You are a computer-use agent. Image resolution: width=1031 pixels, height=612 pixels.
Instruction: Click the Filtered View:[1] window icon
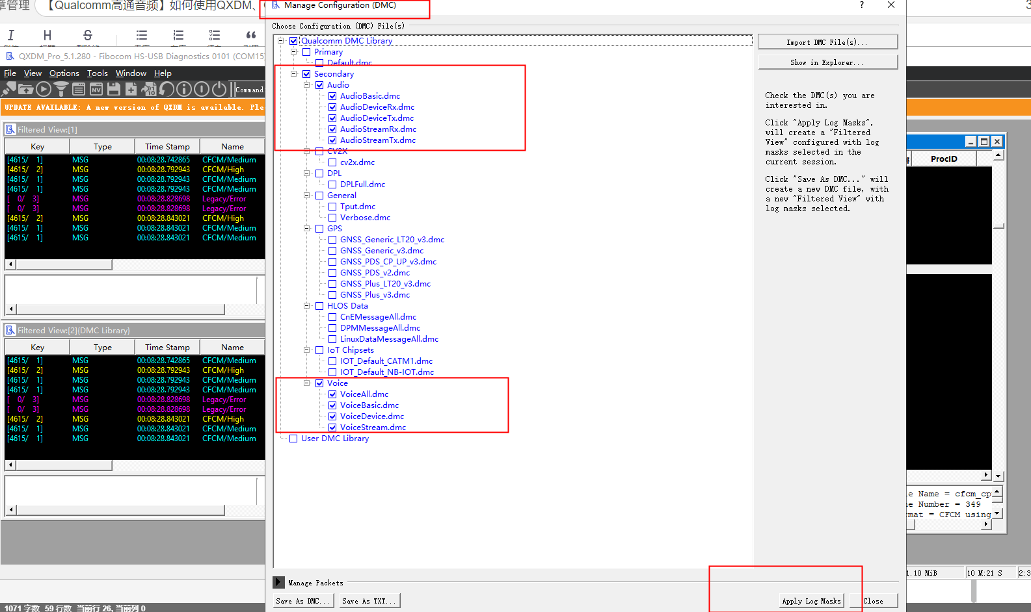click(10, 129)
